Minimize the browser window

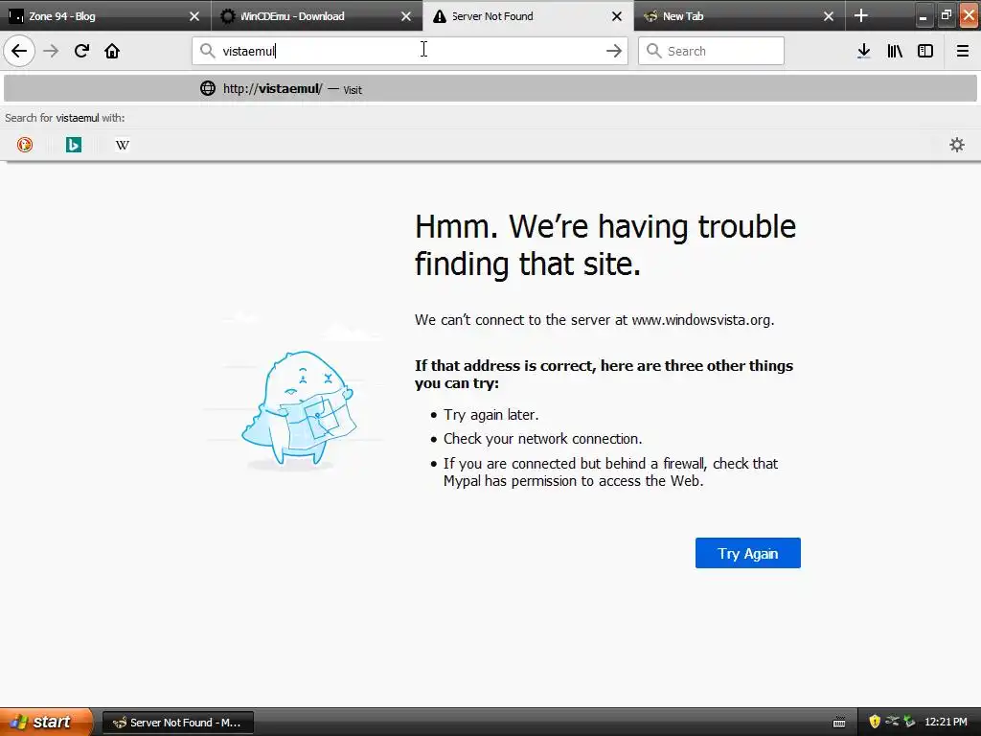tap(923, 15)
